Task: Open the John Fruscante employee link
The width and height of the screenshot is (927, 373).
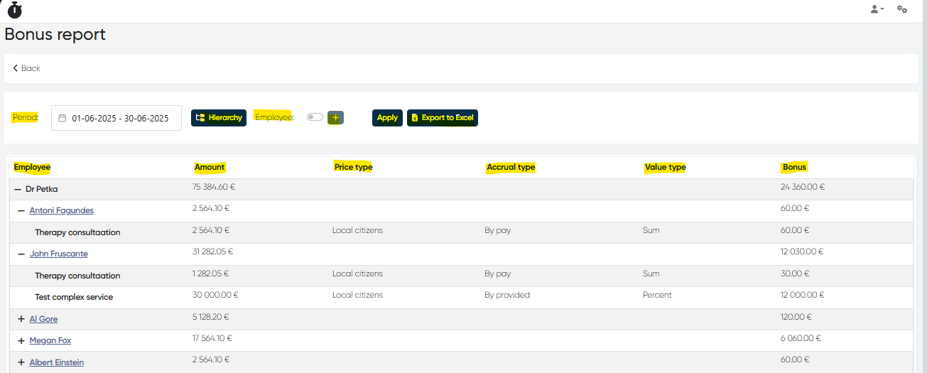Action: [58, 254]
